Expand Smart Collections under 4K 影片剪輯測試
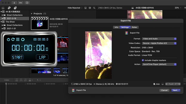This screenshot has height=104, width=186. 2,15
